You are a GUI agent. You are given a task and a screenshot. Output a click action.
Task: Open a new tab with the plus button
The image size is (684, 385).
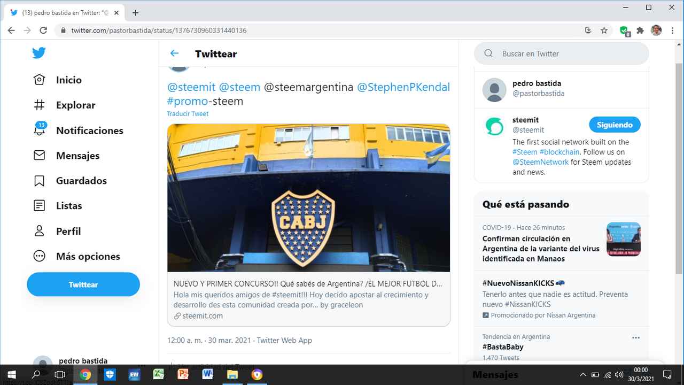[x=135, y=12]
